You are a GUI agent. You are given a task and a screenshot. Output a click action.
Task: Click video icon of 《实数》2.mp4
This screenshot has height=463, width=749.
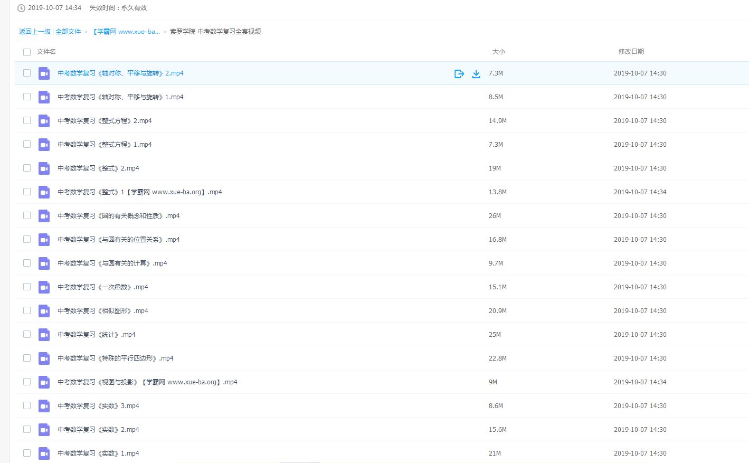[44, 430]
